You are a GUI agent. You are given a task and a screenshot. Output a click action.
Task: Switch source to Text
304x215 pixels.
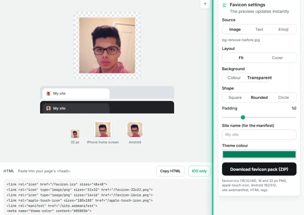point(259,29)
